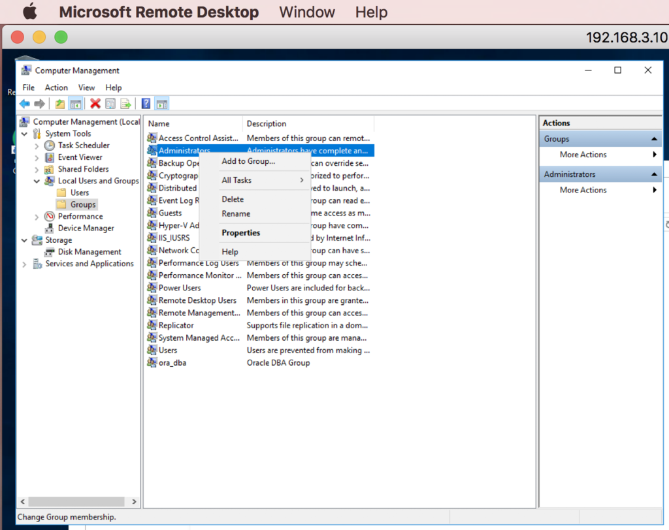Open macOS Window menu
Screen dimensions: 669x530
[307, 12]
